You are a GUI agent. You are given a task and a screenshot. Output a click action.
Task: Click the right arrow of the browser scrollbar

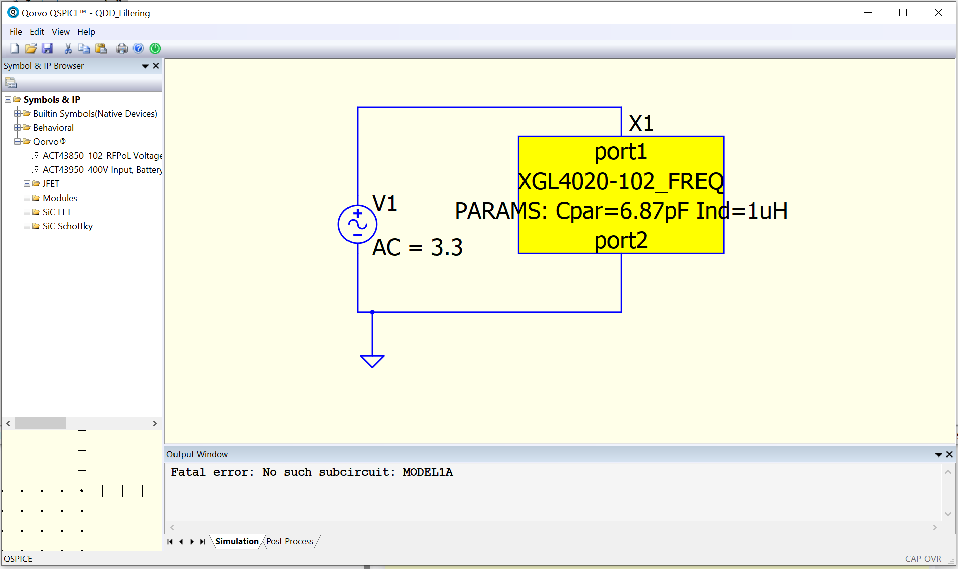click(x=155, y=423)
